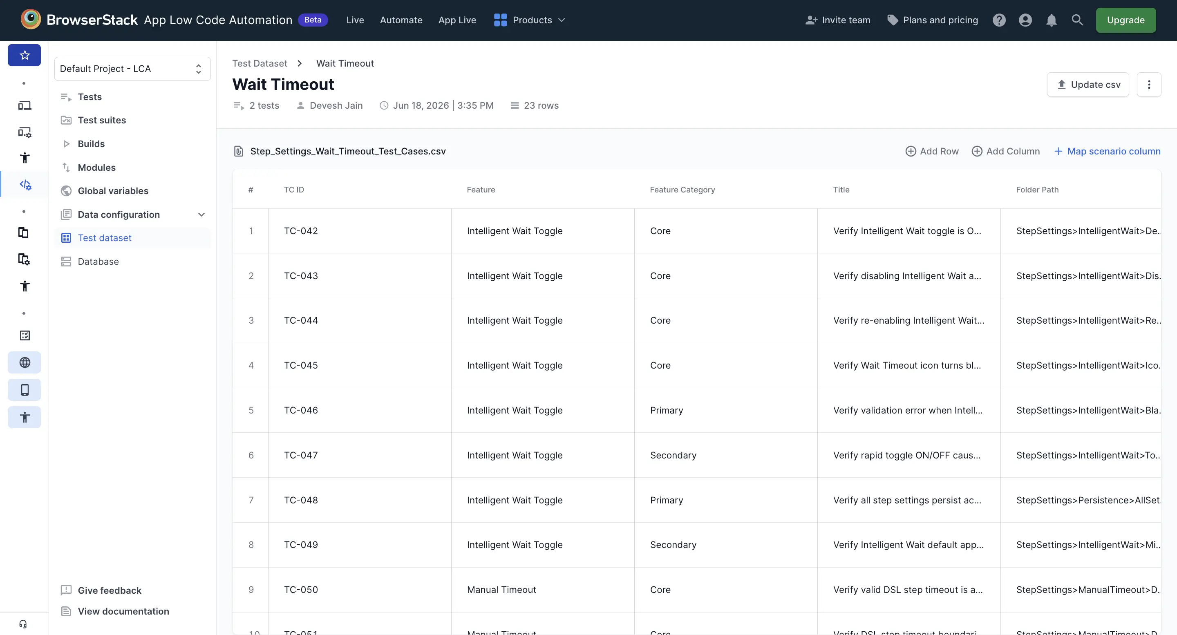Expand the Products dropdown menu
Screen dimensions: 1177x635
[562, 20]
